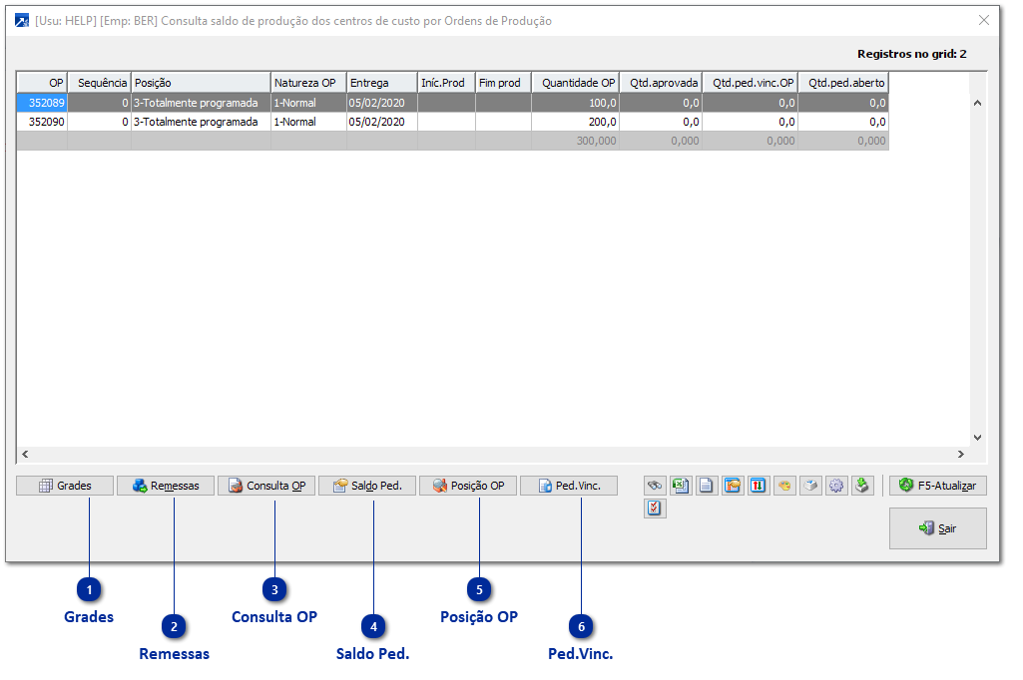Screen dimensions: 1023x680
Task: Click the green arrow save-layout icon
Action: (862, 486)
